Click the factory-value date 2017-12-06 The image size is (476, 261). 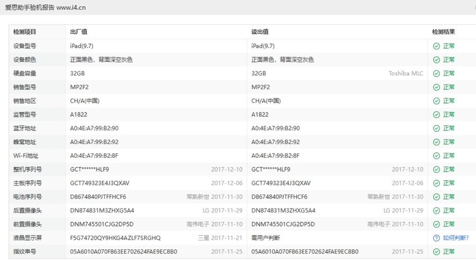227,183
